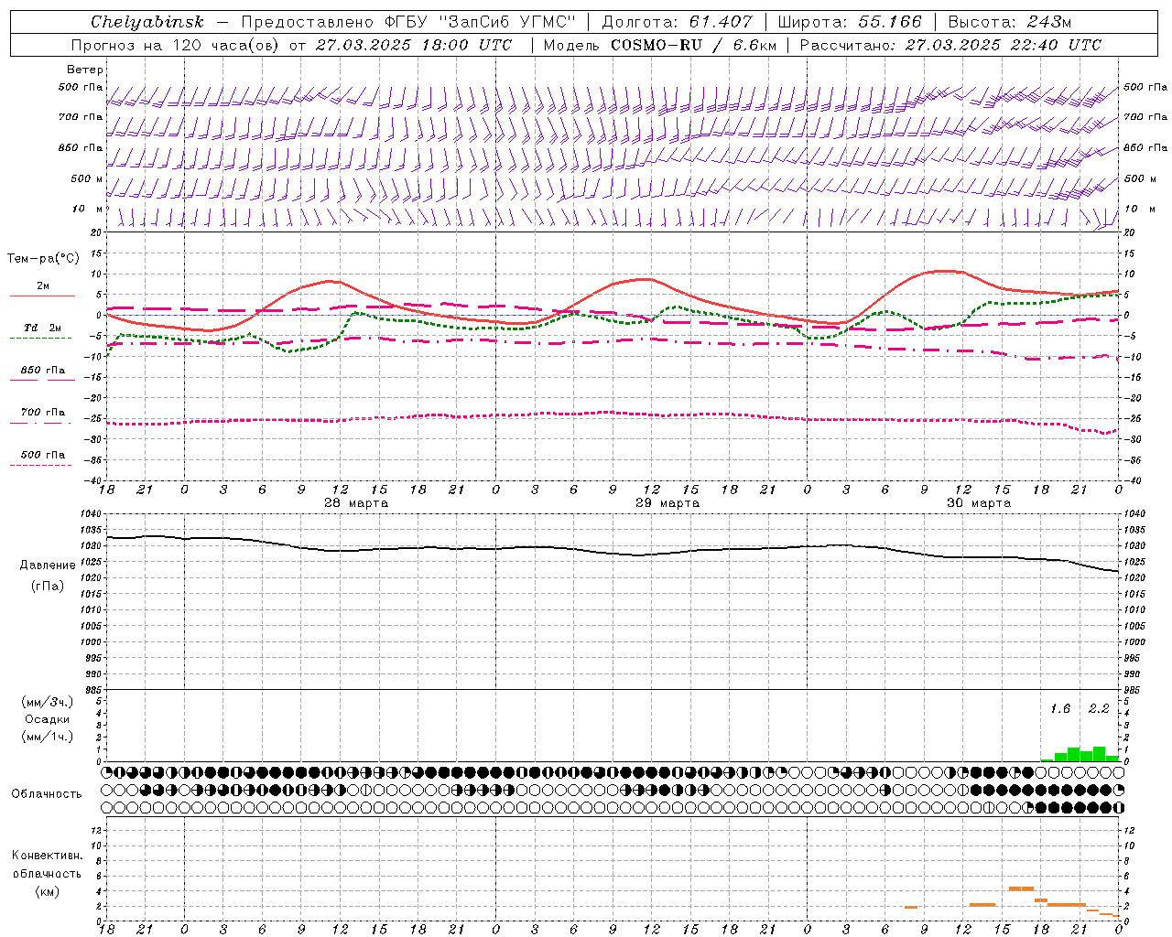This screenshot has height=937, width=1172.
Task: Select the computed timestamp 27.03.2025 22:40 UTC
Action: click(x=1004, y=45)
